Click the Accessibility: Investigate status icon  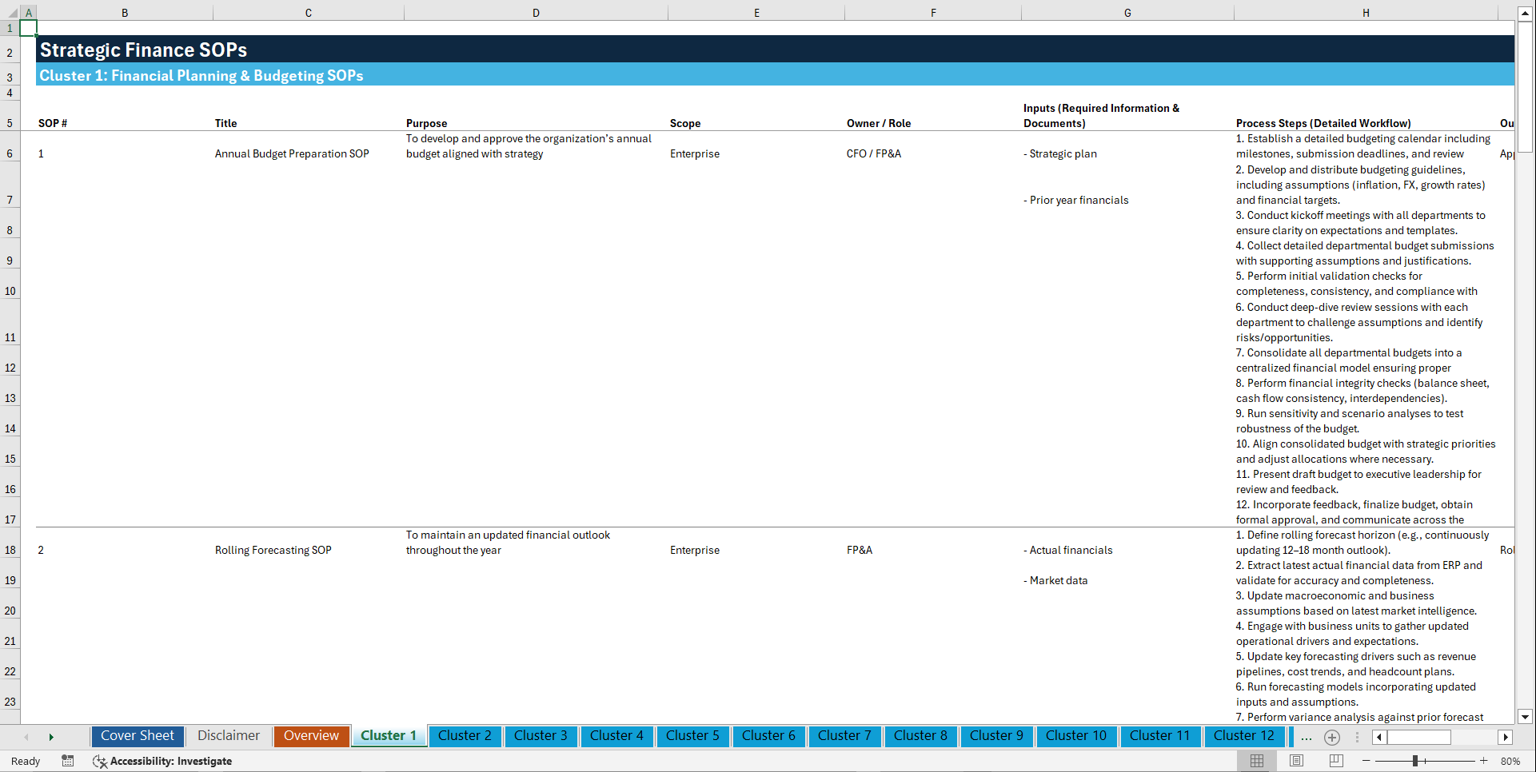tap(100, 761)
